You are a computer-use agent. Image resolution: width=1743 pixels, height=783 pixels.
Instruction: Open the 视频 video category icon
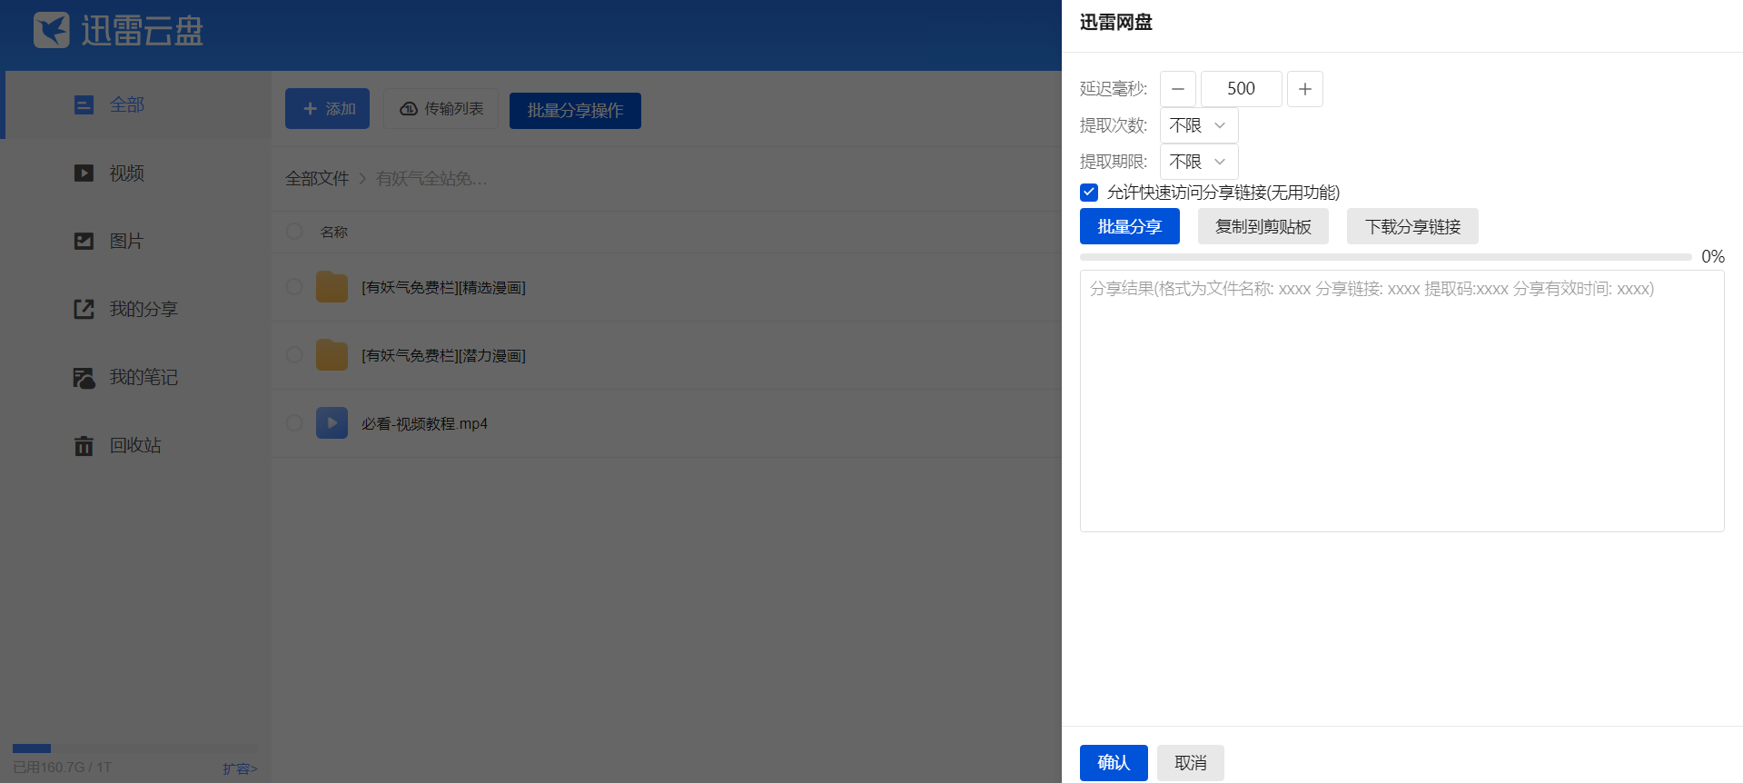tap(84, 173)
